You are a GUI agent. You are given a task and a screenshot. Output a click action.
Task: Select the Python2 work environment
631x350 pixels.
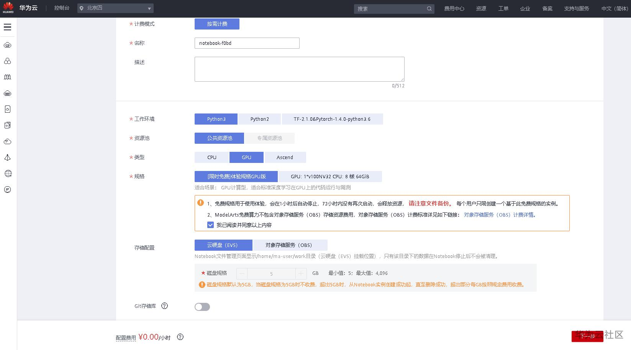point(259,119)
